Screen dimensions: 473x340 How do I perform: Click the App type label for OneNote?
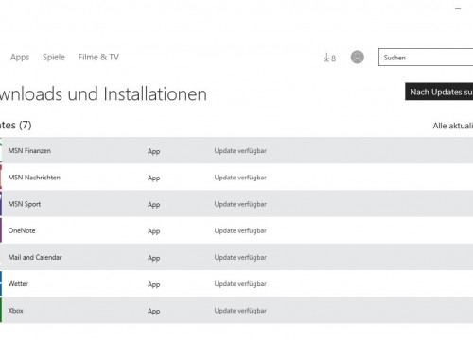click(x=154, y=231)
